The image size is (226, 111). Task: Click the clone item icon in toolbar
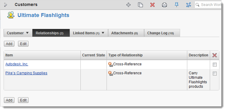click(140, 5)
